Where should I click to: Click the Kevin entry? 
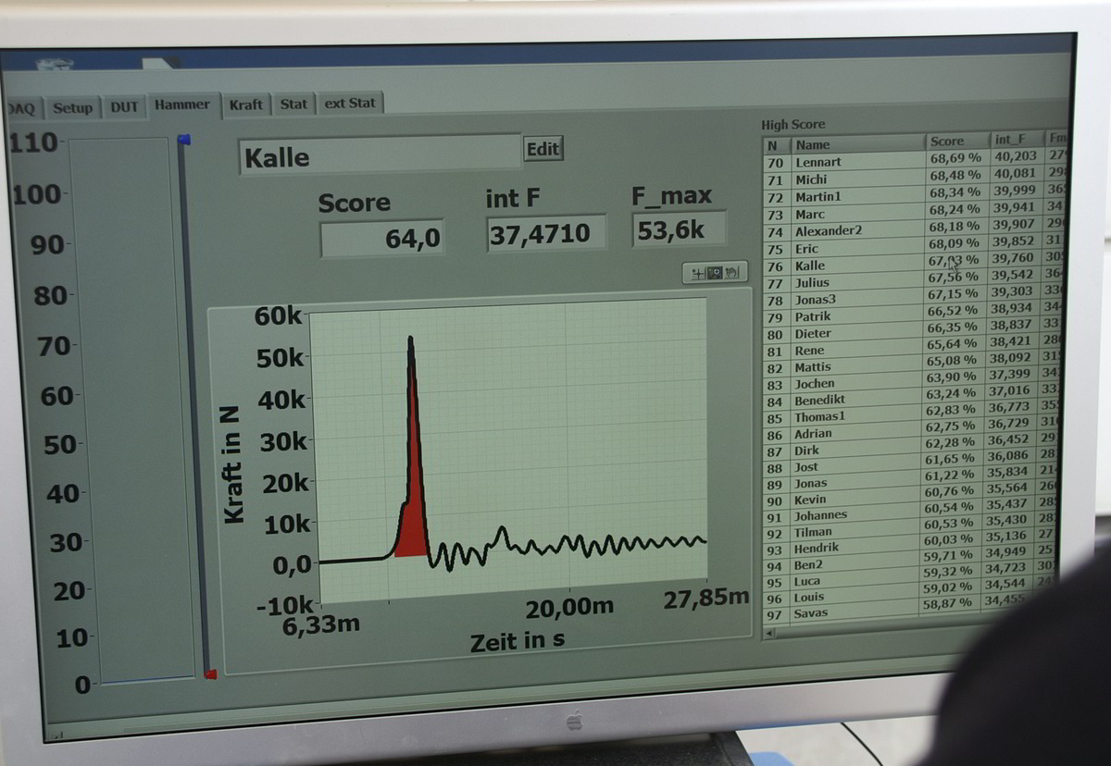click(810, 500)
